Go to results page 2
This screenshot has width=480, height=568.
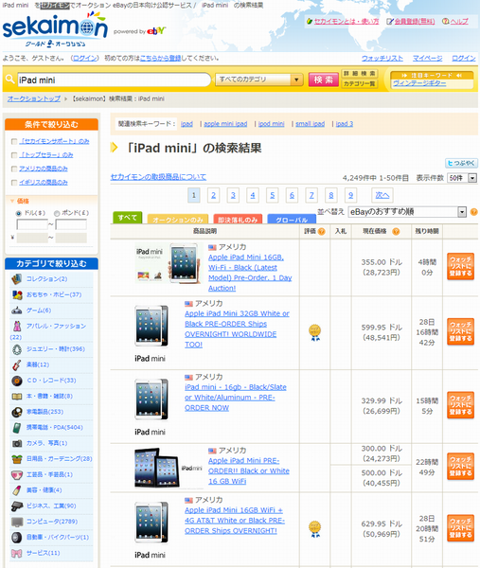click(213, 195)
